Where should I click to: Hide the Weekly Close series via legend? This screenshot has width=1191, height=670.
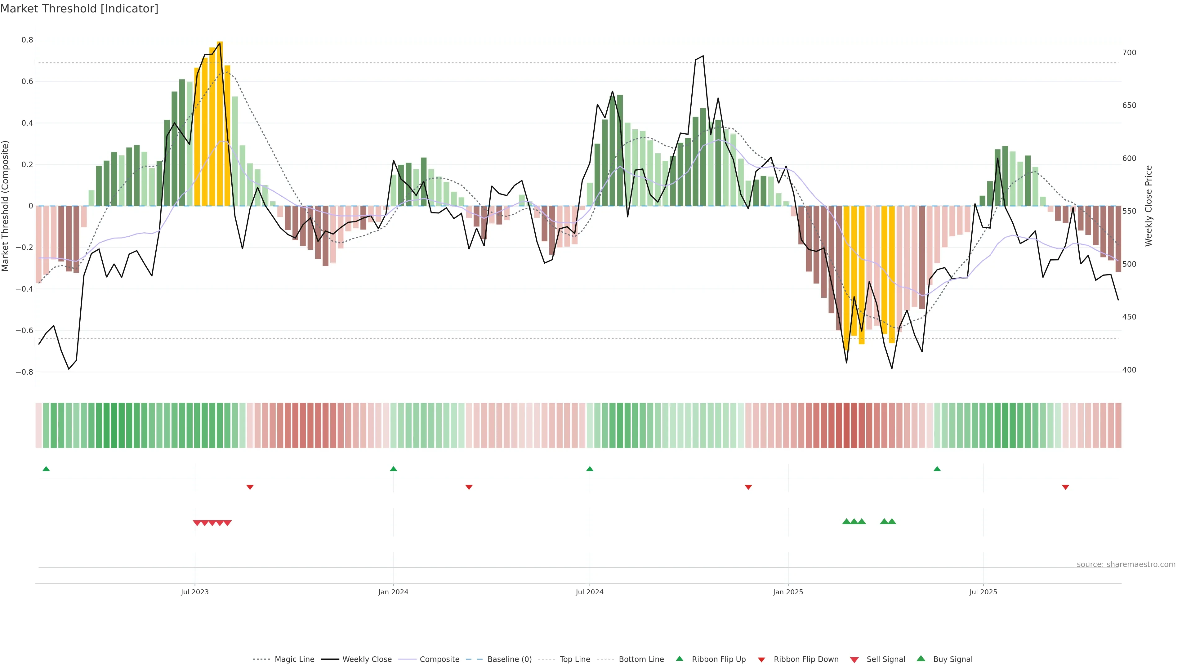coord(367,659)
